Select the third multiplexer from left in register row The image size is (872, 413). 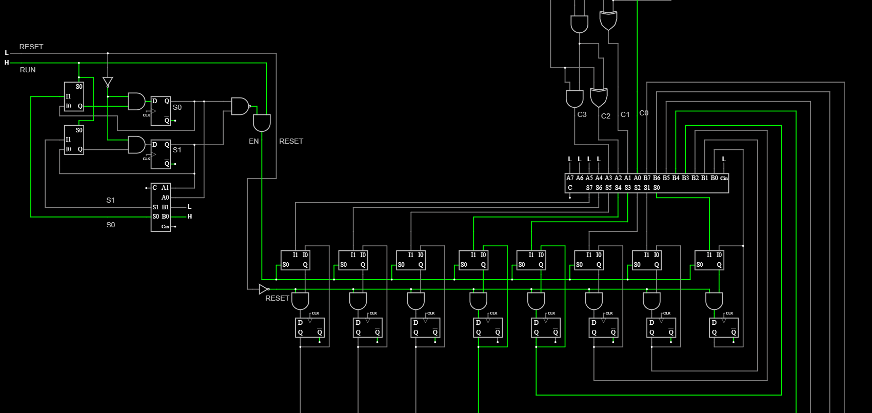click(411, 260)
